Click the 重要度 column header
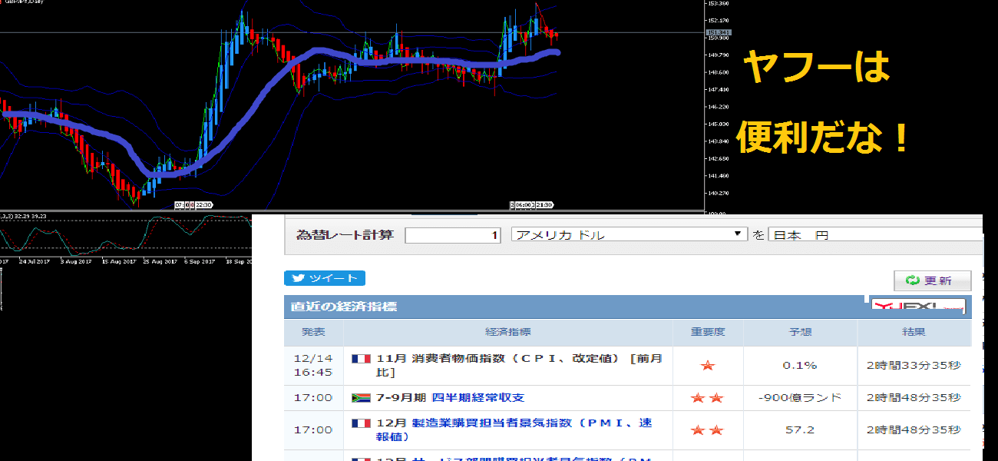The image size is (998, 461). point(708,333)
